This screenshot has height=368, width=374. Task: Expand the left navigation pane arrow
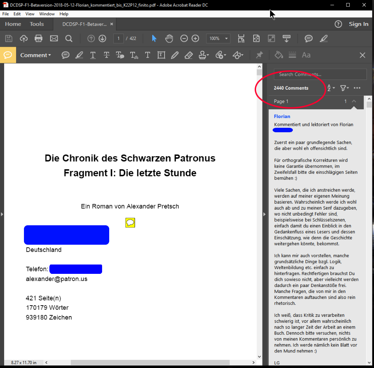click(2, 214)
